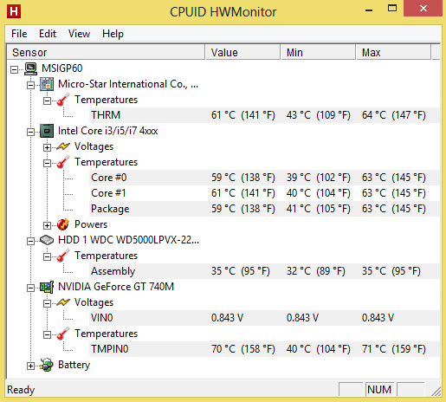The width and height of the screenshot is (446, 402).
Task: Click the MSIGP60 computer icon
Action: (x=30, y=68)
